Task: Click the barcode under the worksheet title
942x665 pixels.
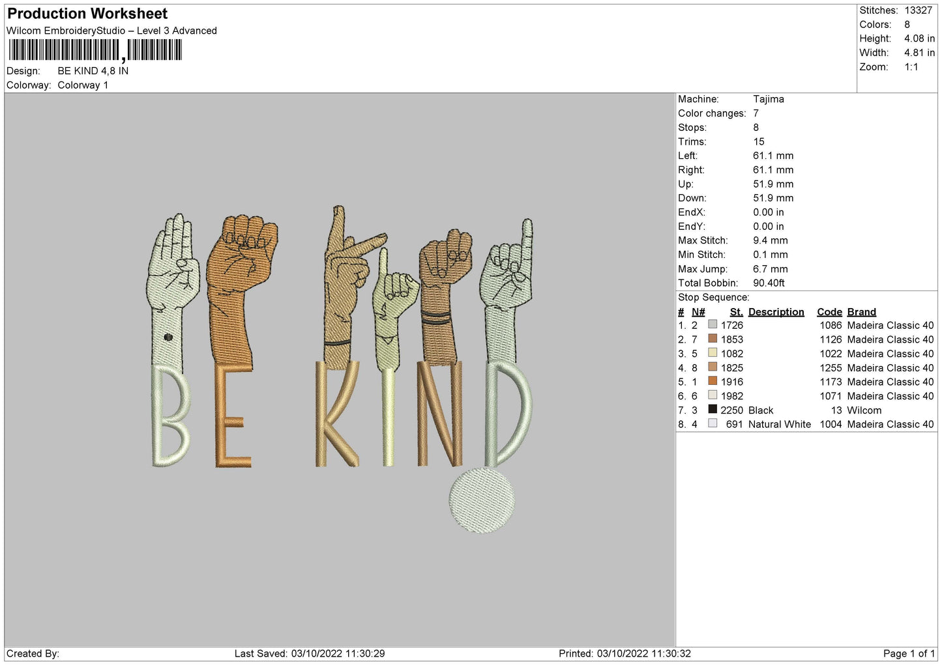Action: 95,50
